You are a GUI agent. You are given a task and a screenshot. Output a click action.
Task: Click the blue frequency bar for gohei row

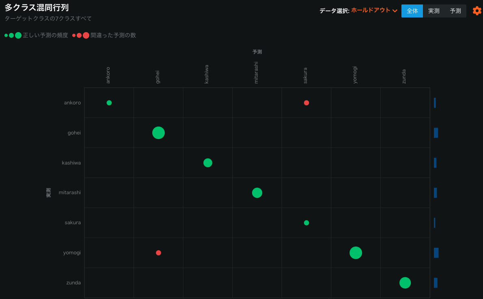pyautogui.click(x=436, y=133)
